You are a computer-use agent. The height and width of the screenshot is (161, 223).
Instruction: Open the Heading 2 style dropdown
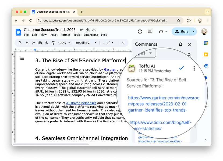(86, 43)
